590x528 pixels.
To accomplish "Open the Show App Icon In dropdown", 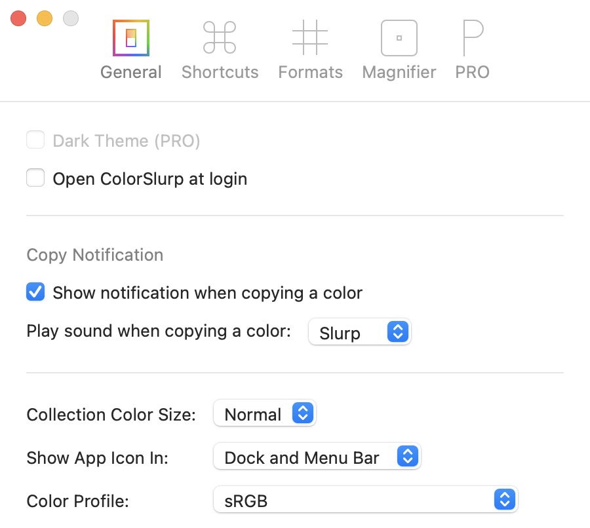I will click(317, 457).
